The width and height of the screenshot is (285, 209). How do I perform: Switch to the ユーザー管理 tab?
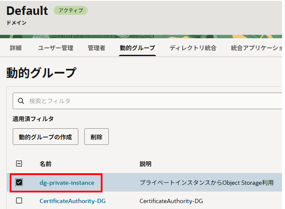[55, 48]
